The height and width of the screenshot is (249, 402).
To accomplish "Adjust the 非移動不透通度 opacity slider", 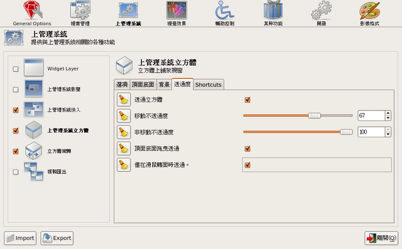I will [x=298, y=132].
